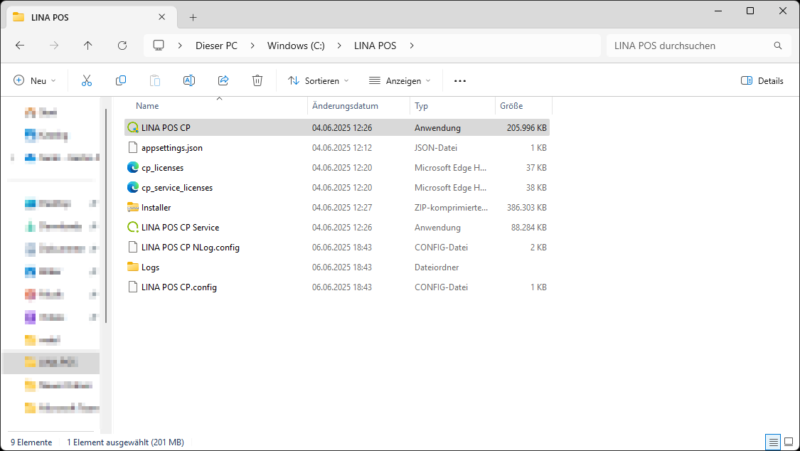800x451 pixels.
Task: Click the LINA POS CP Service icon
Action: (133, 227)
